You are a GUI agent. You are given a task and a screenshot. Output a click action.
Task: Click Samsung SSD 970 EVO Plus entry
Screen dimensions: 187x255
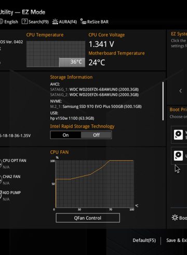point(96,107)
